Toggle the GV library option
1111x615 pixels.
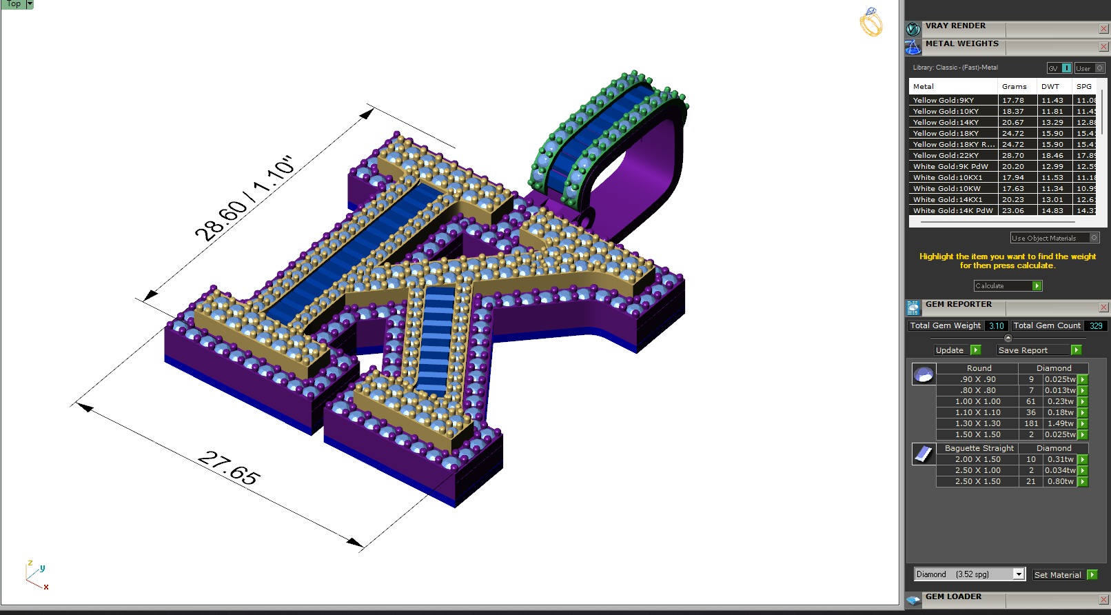(1059, 68)
